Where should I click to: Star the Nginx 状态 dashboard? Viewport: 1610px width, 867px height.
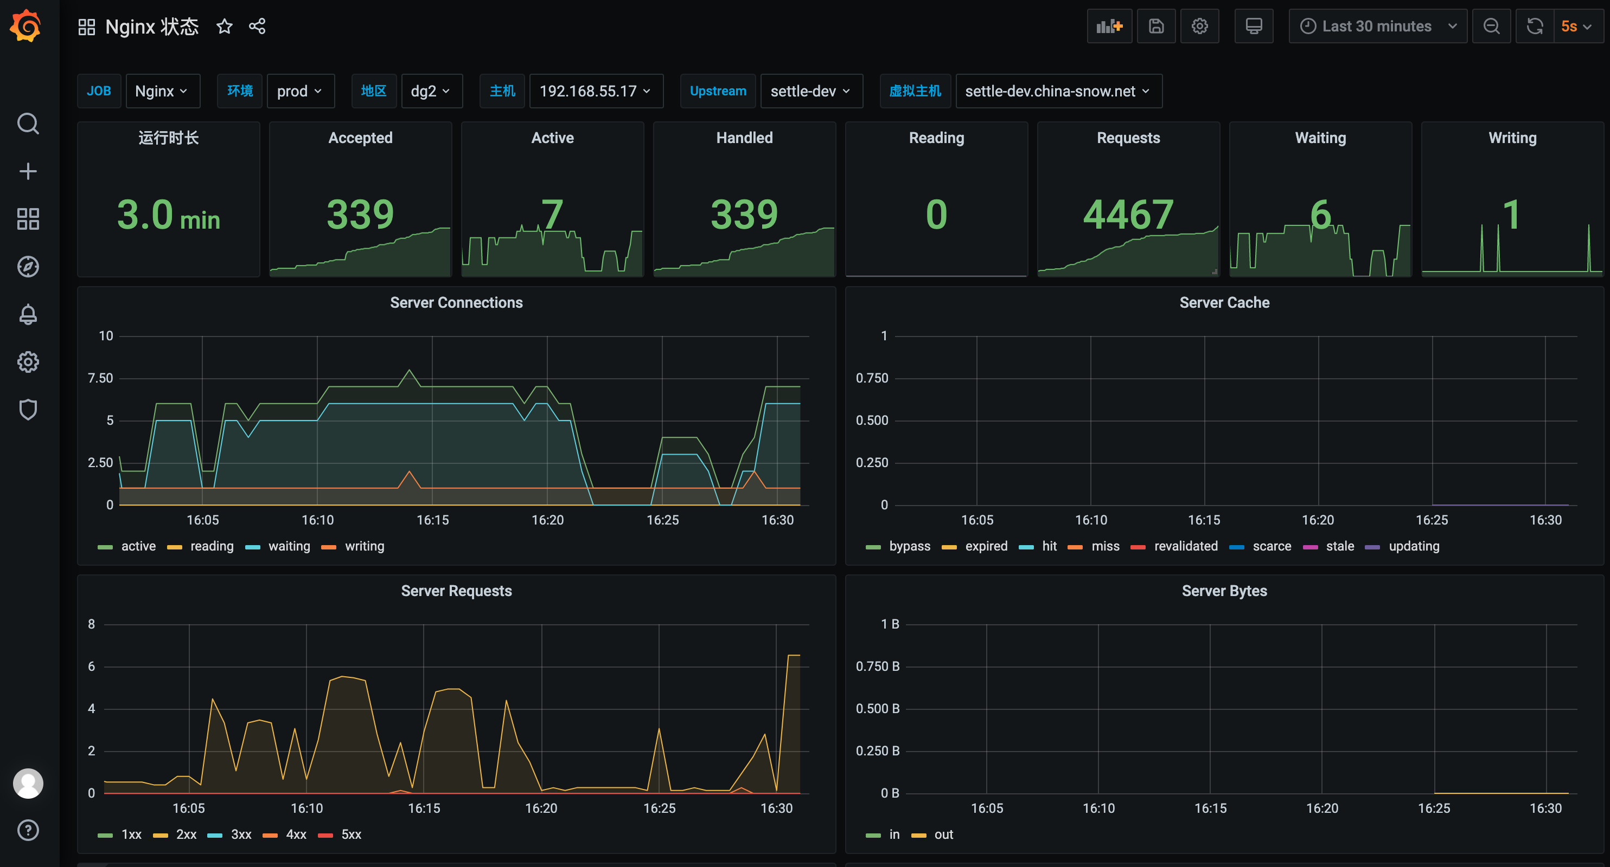tap(225, 26)
